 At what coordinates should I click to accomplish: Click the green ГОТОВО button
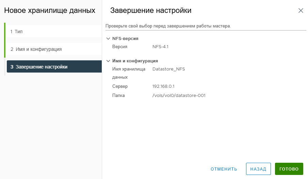pyautogui.click(x=289, y=169)
